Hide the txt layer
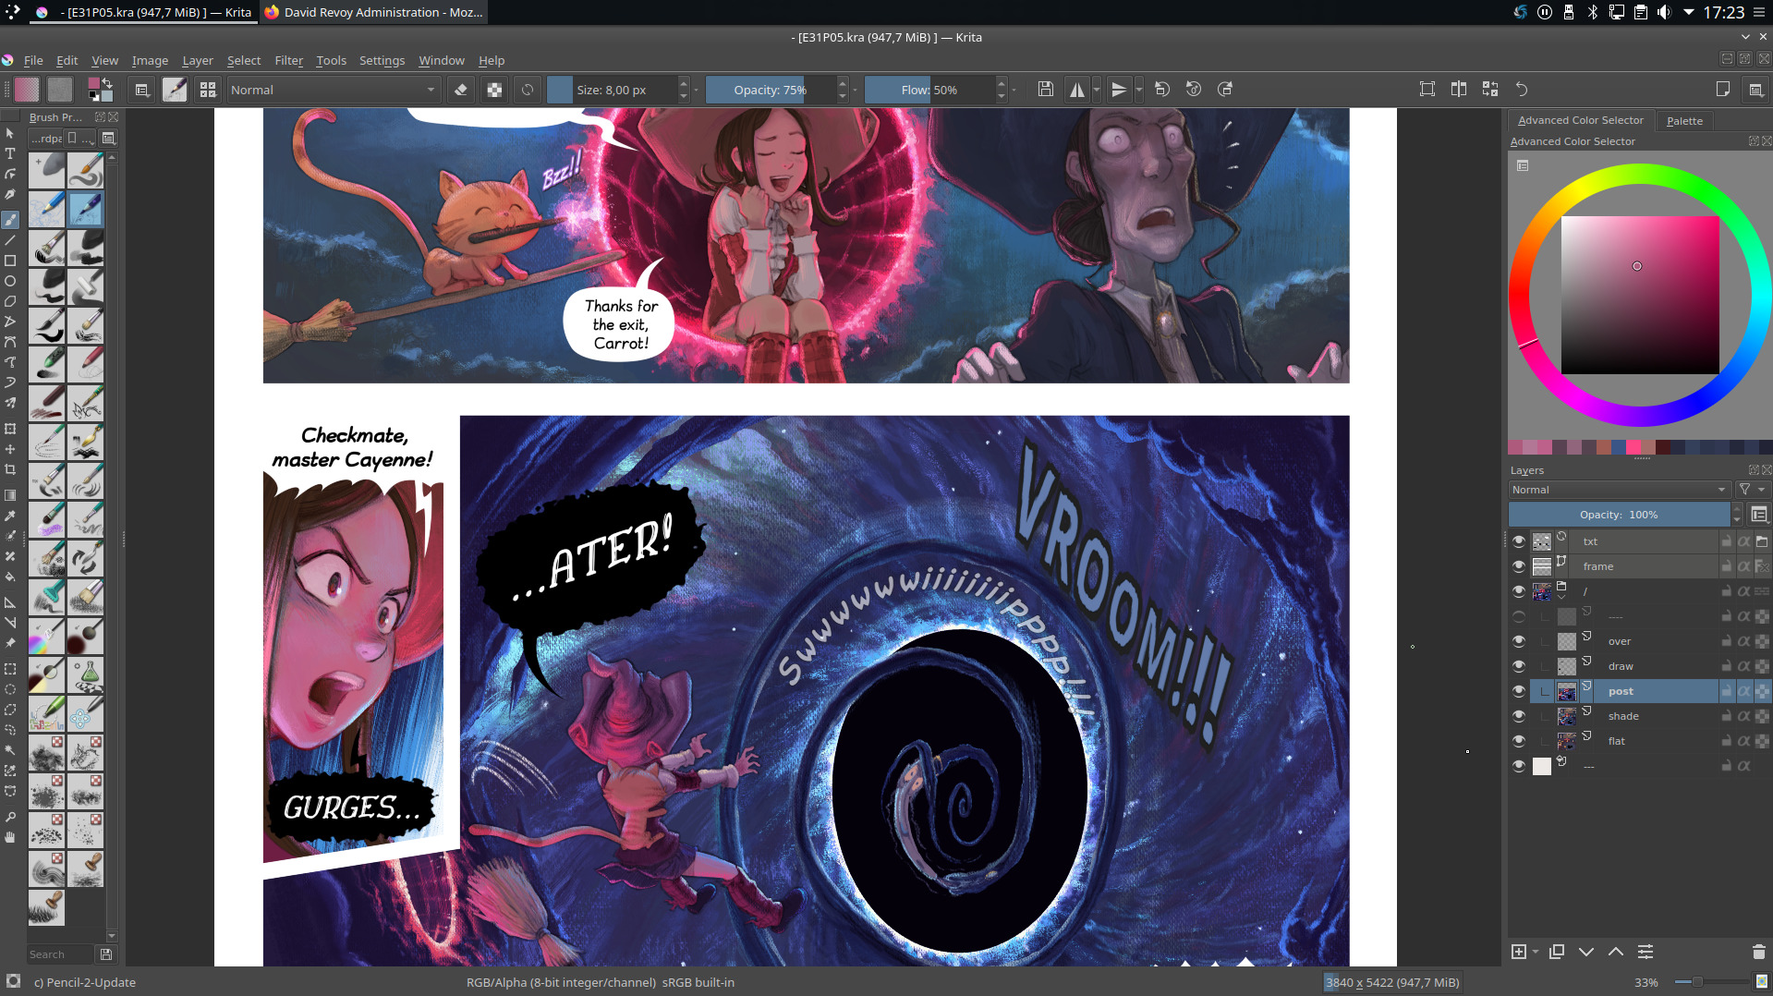 tap(1518, 541)
